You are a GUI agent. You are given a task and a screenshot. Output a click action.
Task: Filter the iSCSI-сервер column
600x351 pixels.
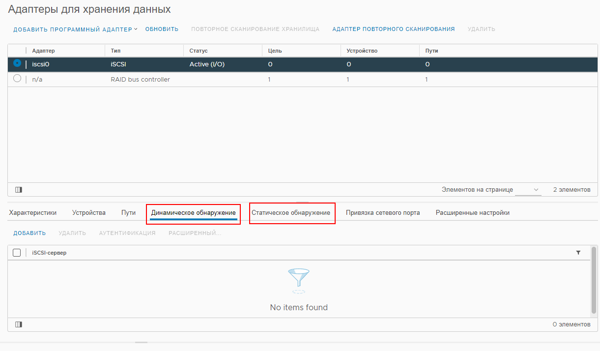578,253
